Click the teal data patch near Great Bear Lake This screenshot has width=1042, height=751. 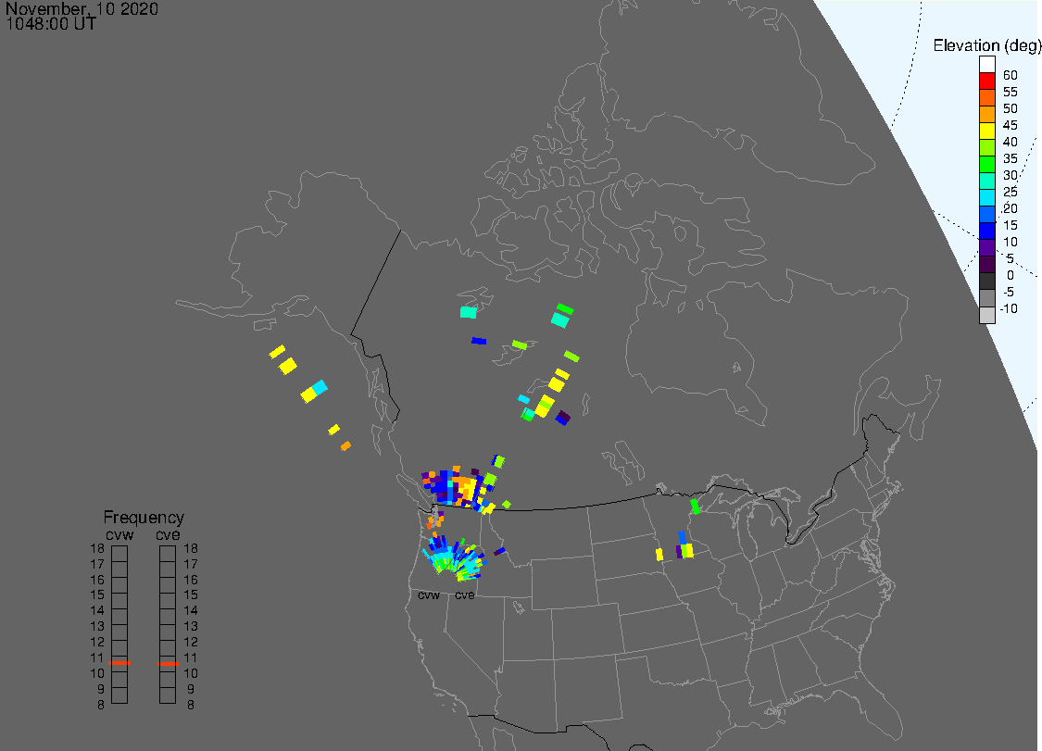click(x=469, y=312)
